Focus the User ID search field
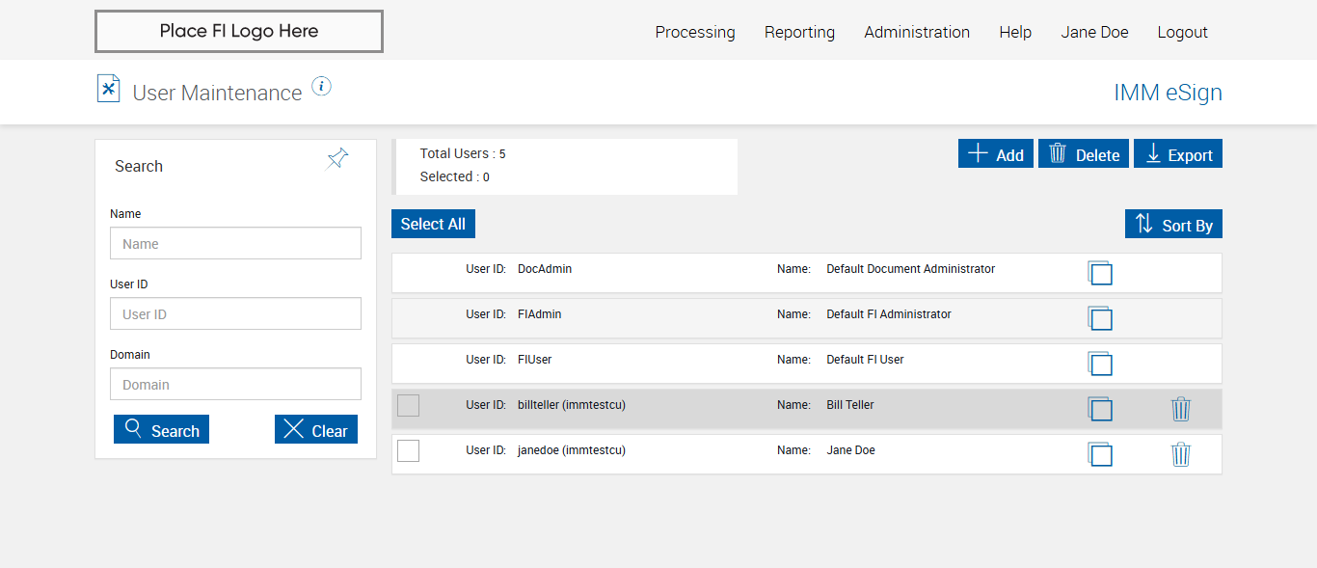The height and width of the screenshot is (568, 1317). click(235, 314)
